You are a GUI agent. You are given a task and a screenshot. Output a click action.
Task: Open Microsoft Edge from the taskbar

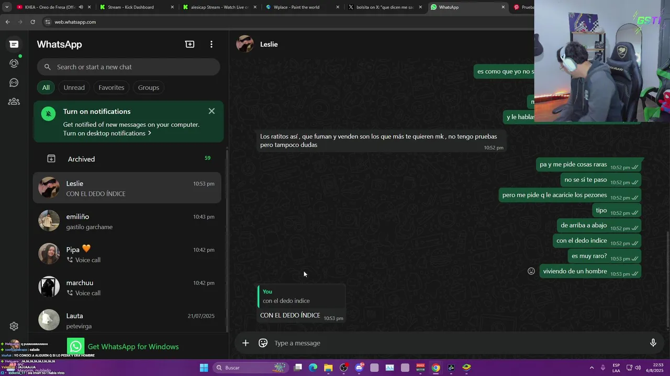pos(313,368)
